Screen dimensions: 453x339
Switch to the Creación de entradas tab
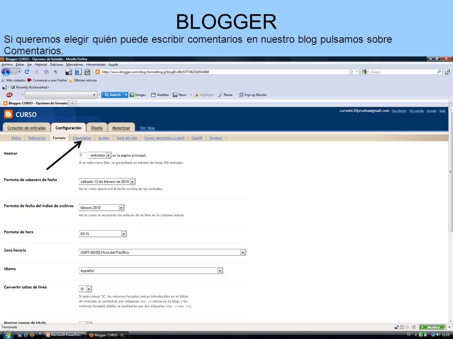tap(27, 128)
